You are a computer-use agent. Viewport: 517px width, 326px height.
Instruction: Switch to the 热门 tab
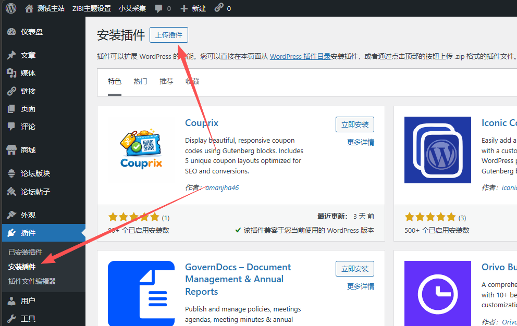click(x=140, y=81)
